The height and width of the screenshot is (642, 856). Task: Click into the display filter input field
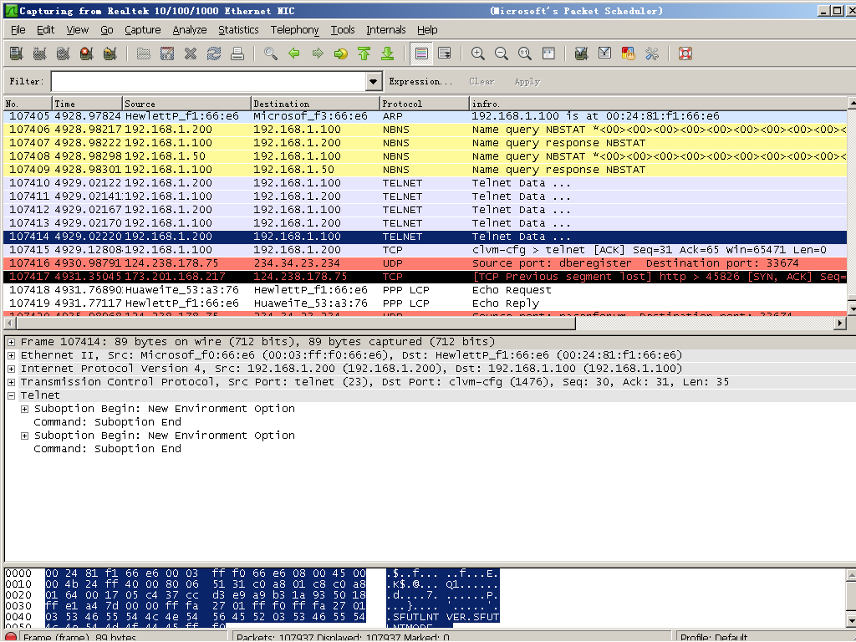point(208,81)
